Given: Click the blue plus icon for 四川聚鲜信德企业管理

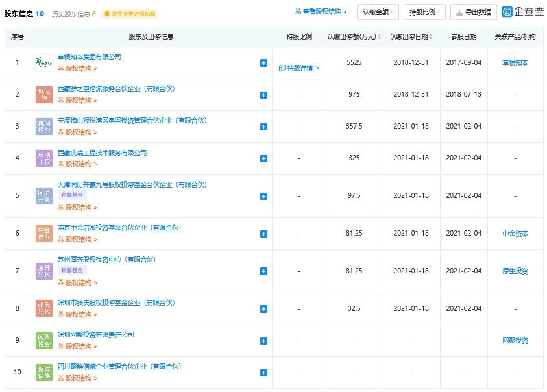Looking at the screenshot, I should click(263, 373).
